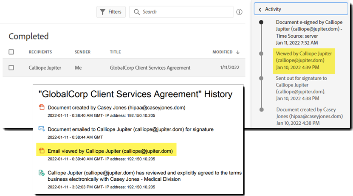This screenshot has width=353, height=196.
Task: Select 'Jan 10, 2022 4:39 PM' activity time
Action: (298, 67)
